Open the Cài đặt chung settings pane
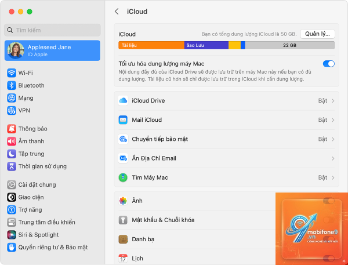This screenshot has width=348, height=265. [x=52, y=184]
